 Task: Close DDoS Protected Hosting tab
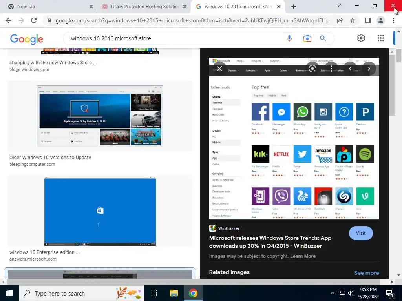(185, 7)
